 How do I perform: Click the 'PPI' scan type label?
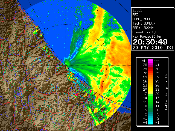click(135, 15)
